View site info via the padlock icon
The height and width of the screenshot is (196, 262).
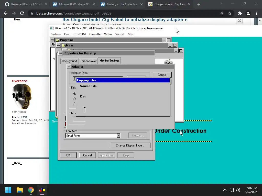32,13
